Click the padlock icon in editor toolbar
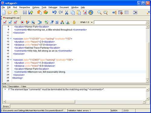The width and height of the screenshot is (151, 113). click(x=74, y=22)
